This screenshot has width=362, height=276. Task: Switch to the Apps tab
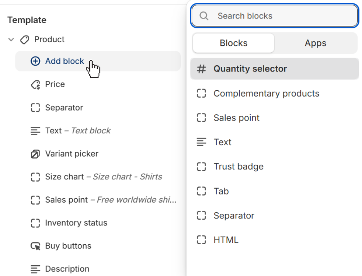pyautogui.click(x=315, y=43)
